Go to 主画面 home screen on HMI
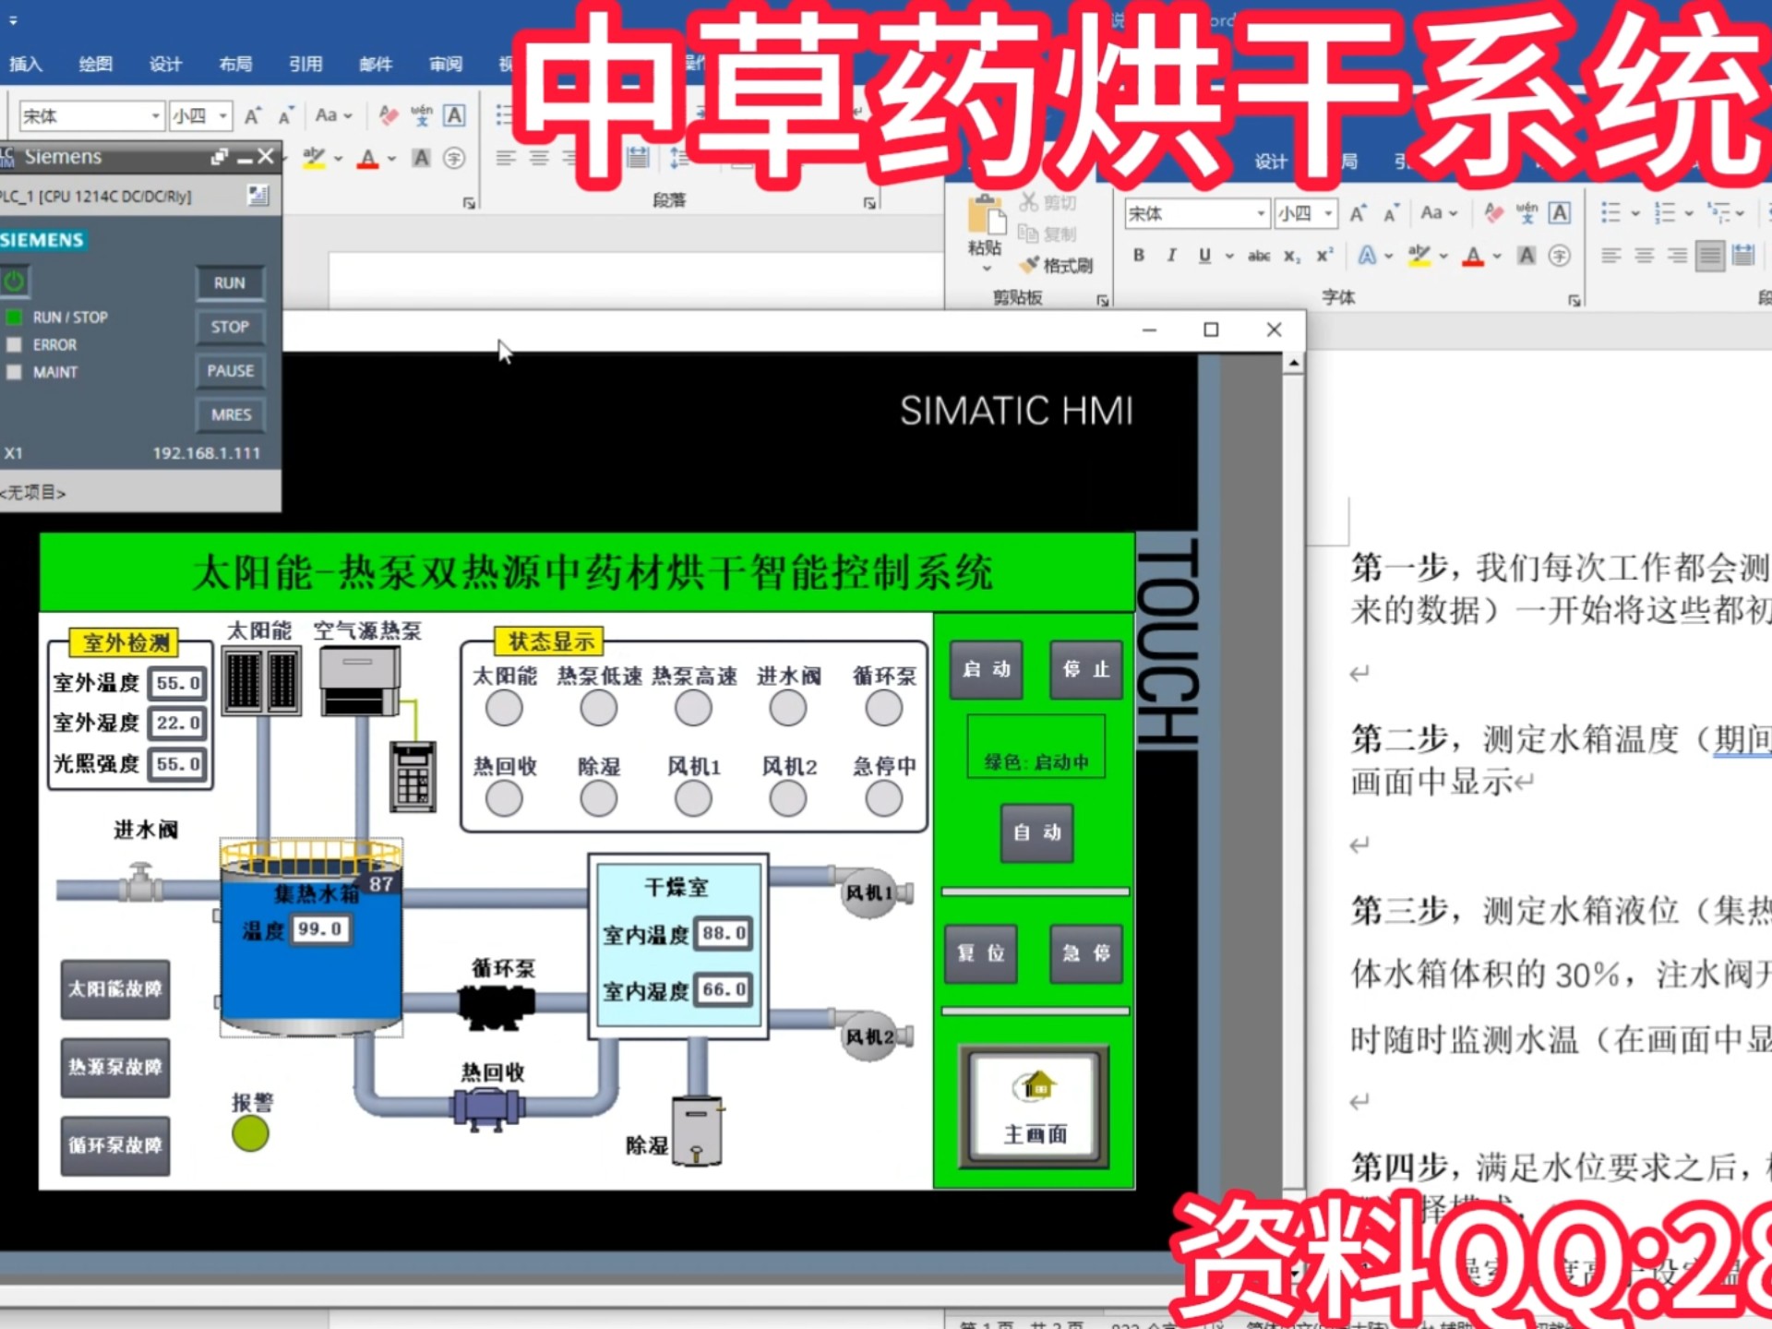1772x1329 pixels. click(x=1035, y=1107)
